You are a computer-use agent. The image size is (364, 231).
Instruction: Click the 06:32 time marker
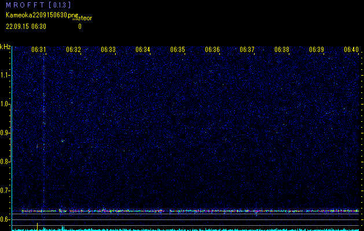(73, 50)
